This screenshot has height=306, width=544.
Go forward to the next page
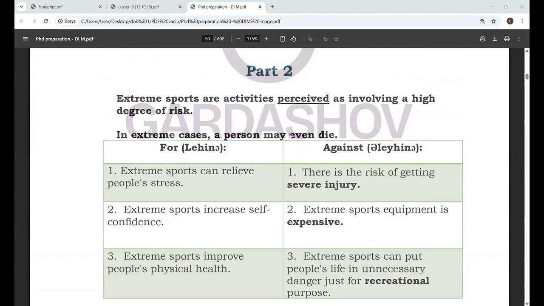(x=34, y=21)
